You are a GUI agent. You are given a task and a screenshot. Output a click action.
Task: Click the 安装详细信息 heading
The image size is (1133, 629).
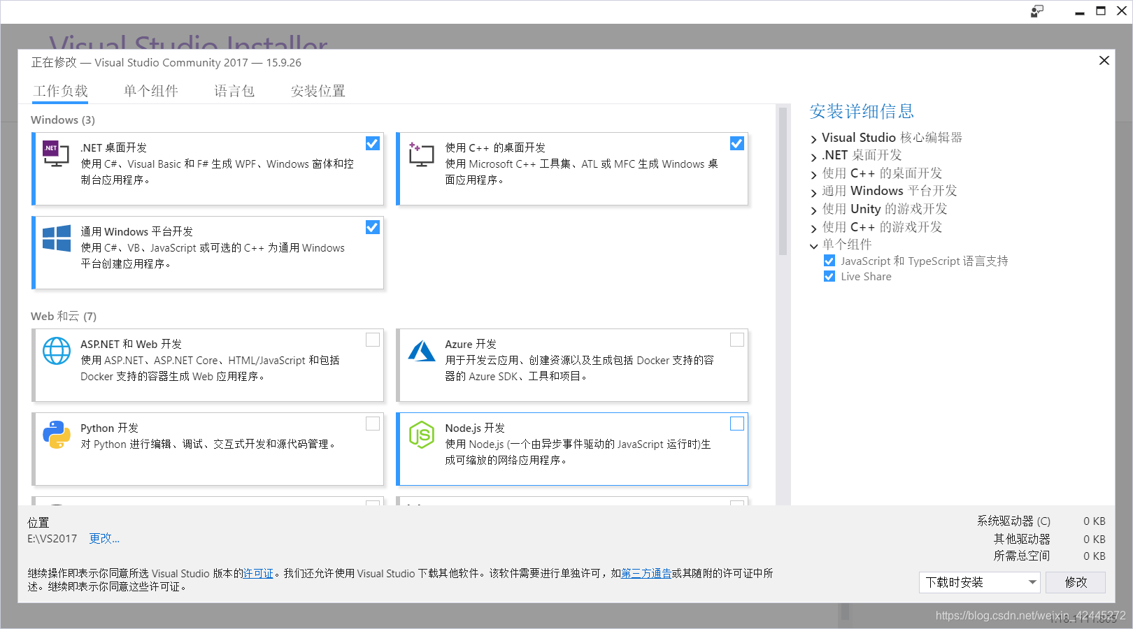pyautogui.click(x=862, y=111)
